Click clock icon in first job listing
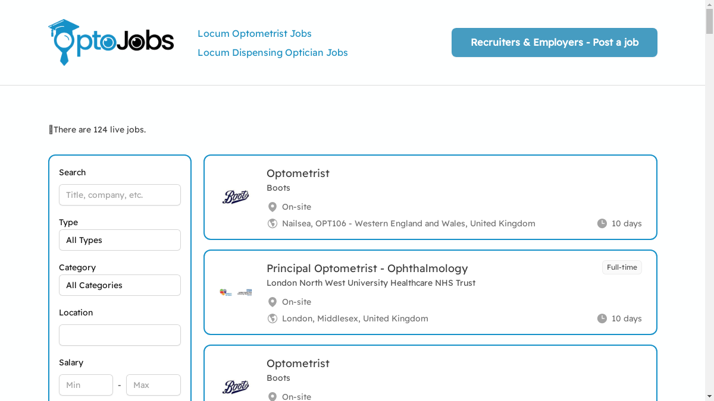The width and height of the screenshot is (714, 401). (x=602, y=223)
